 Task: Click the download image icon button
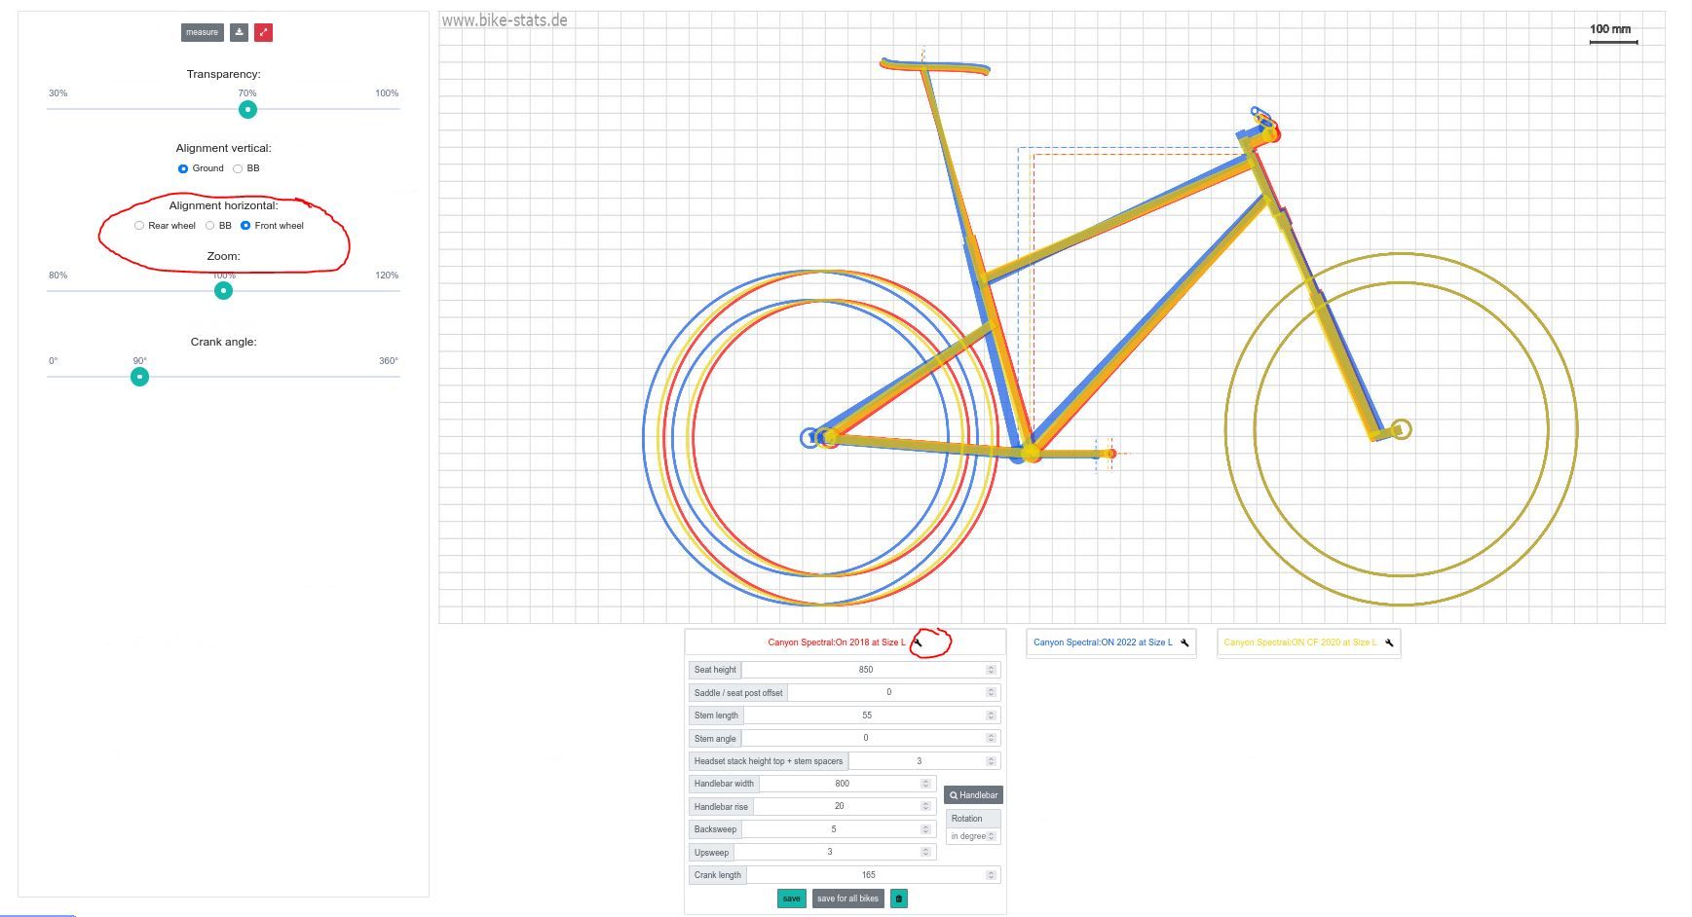(239, 32)
